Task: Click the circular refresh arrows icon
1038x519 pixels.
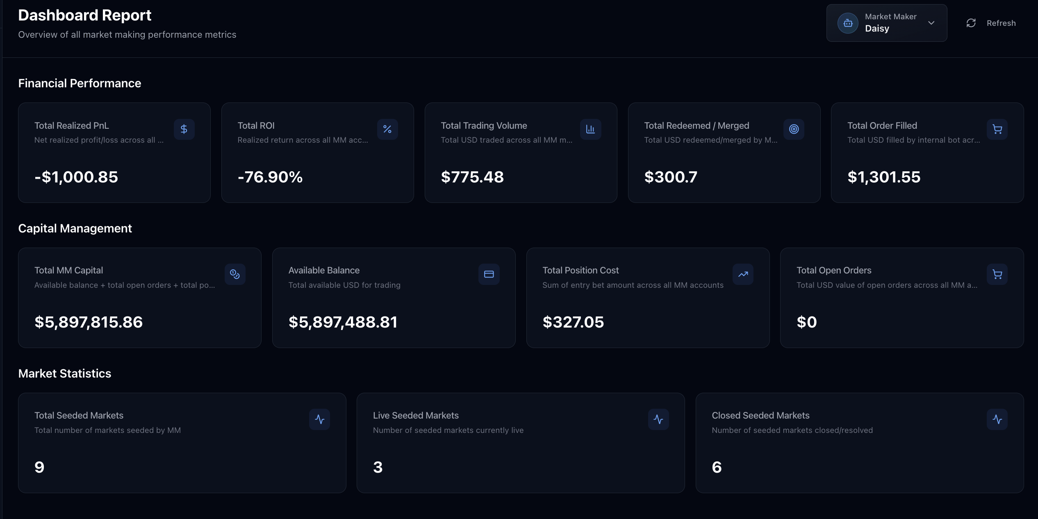Action: tap(971, 23)
